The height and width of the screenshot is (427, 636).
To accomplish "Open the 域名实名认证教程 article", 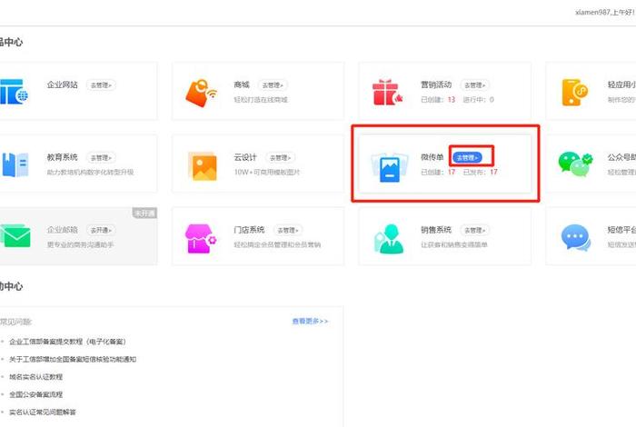I will (36, 377).
